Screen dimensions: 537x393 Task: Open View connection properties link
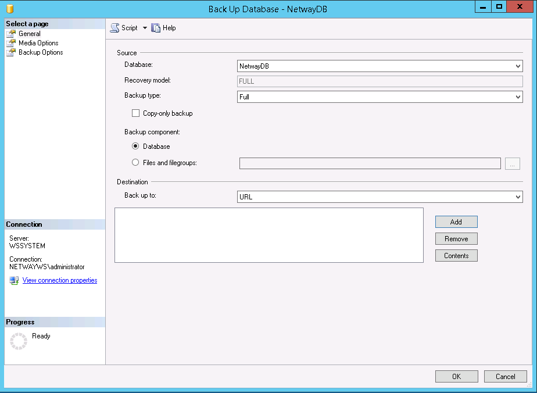click(60, 280)
